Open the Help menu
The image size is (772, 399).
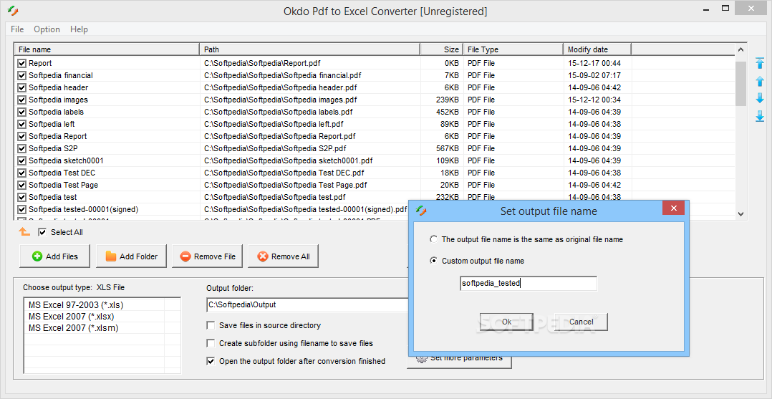click(x=79, y=29)
